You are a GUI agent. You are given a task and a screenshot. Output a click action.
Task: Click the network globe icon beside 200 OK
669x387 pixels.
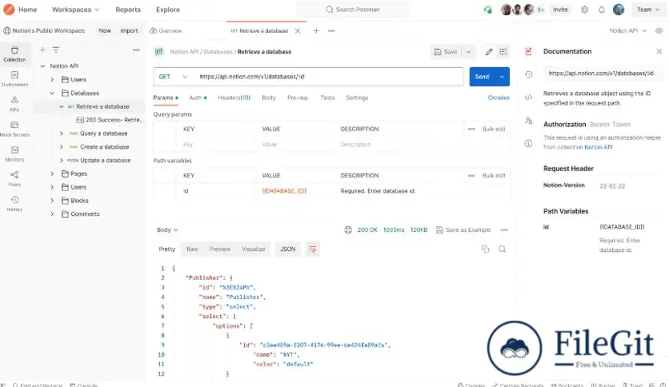tap(348, 229)
